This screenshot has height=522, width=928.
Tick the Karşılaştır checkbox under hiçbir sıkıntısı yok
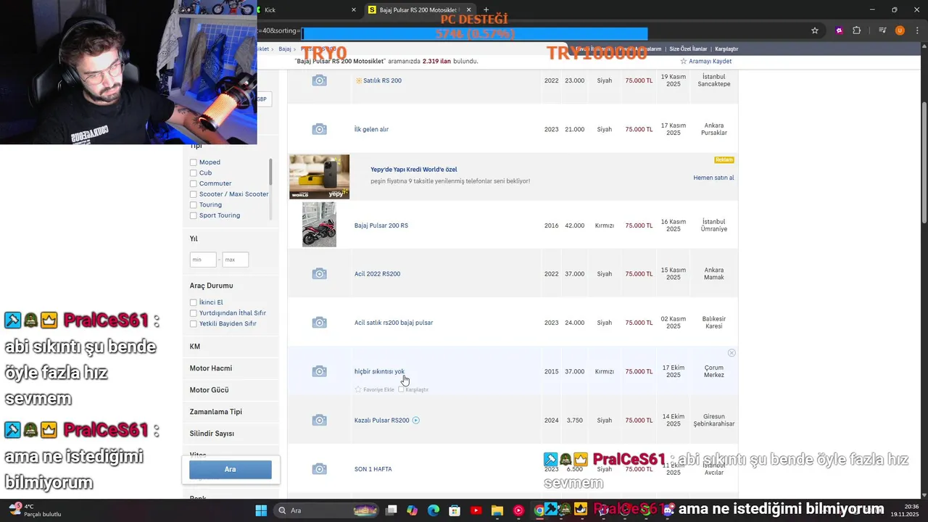(x=401, y=389)
